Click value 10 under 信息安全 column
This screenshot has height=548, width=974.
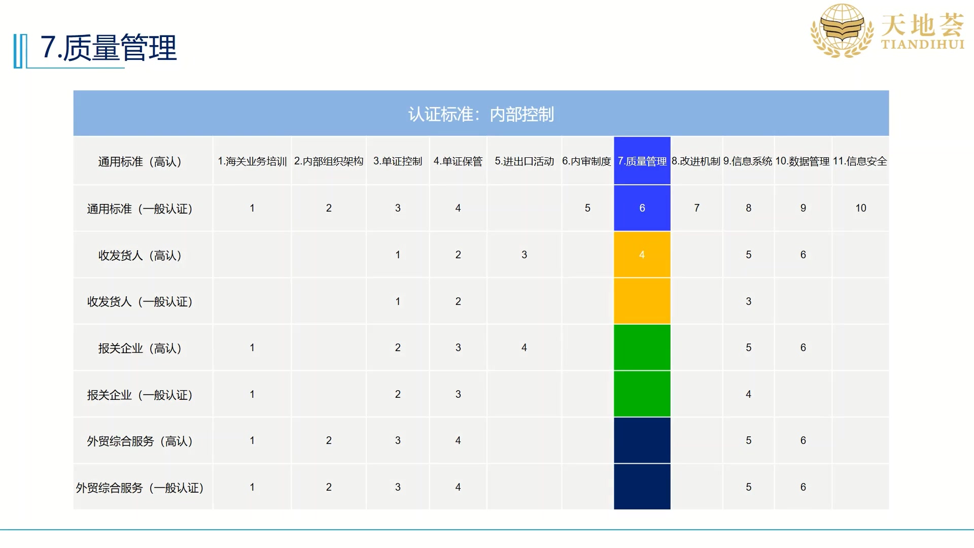point(861,208)
